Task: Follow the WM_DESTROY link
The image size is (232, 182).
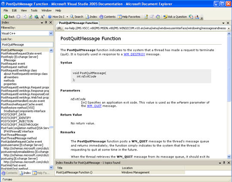Action: [x=134, y=54]
